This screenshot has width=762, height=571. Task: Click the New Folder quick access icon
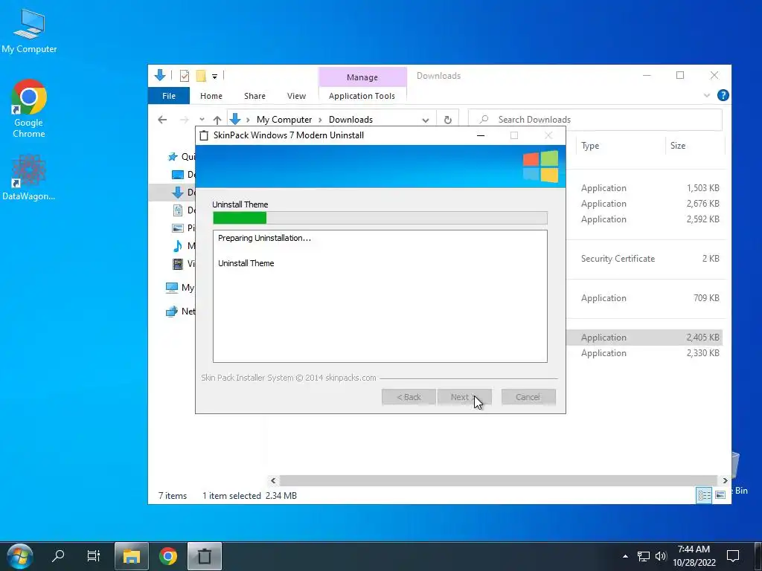coord(201,76)
